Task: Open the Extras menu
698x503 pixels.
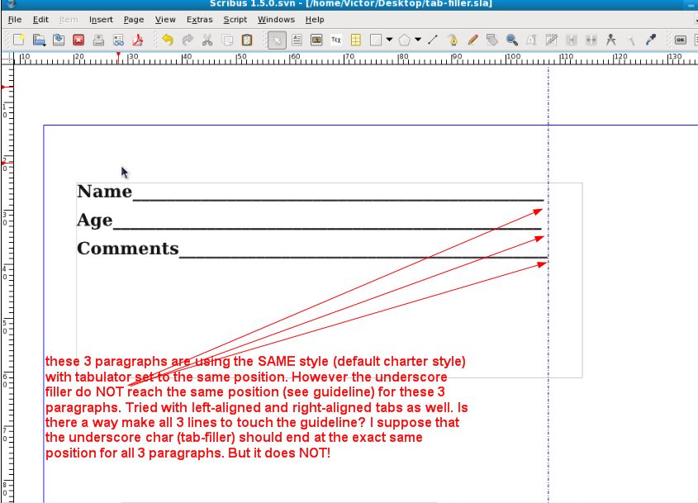Action: coord(199,19)
